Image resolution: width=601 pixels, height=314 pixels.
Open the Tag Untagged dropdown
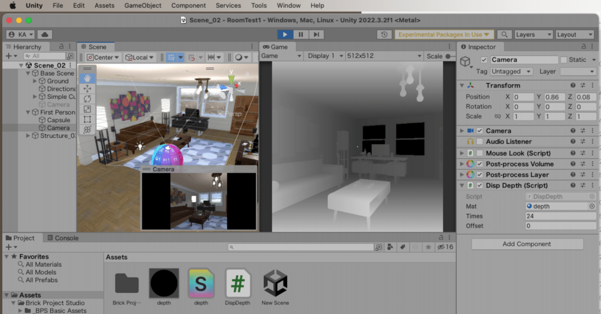(511, 71)
